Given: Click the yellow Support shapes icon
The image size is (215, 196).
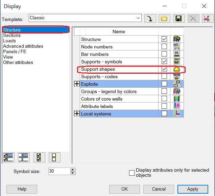Looking at the screenshot, I should [177, 69].
